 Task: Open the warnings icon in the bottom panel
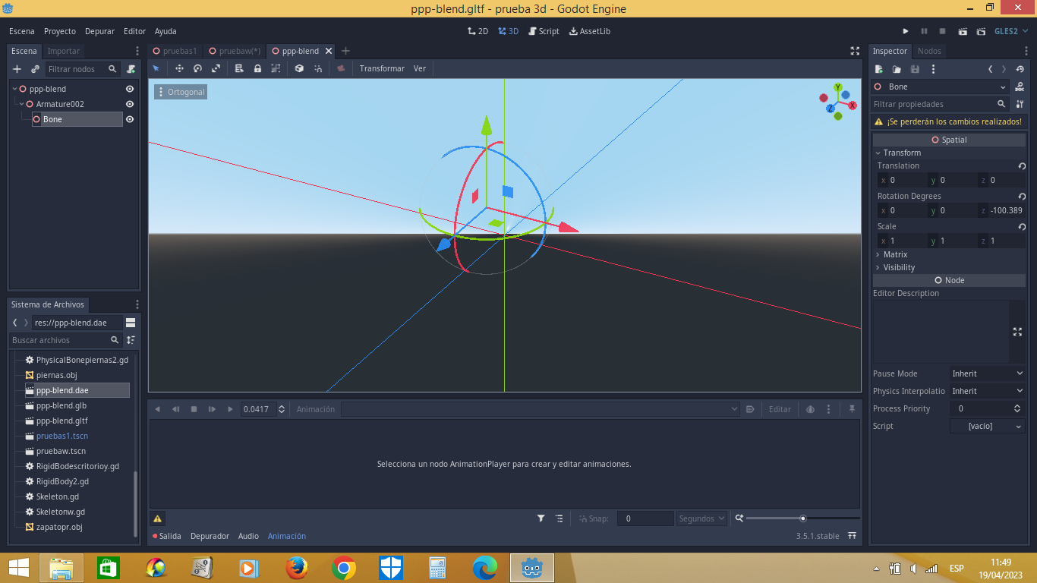click(x=157, y=518)
